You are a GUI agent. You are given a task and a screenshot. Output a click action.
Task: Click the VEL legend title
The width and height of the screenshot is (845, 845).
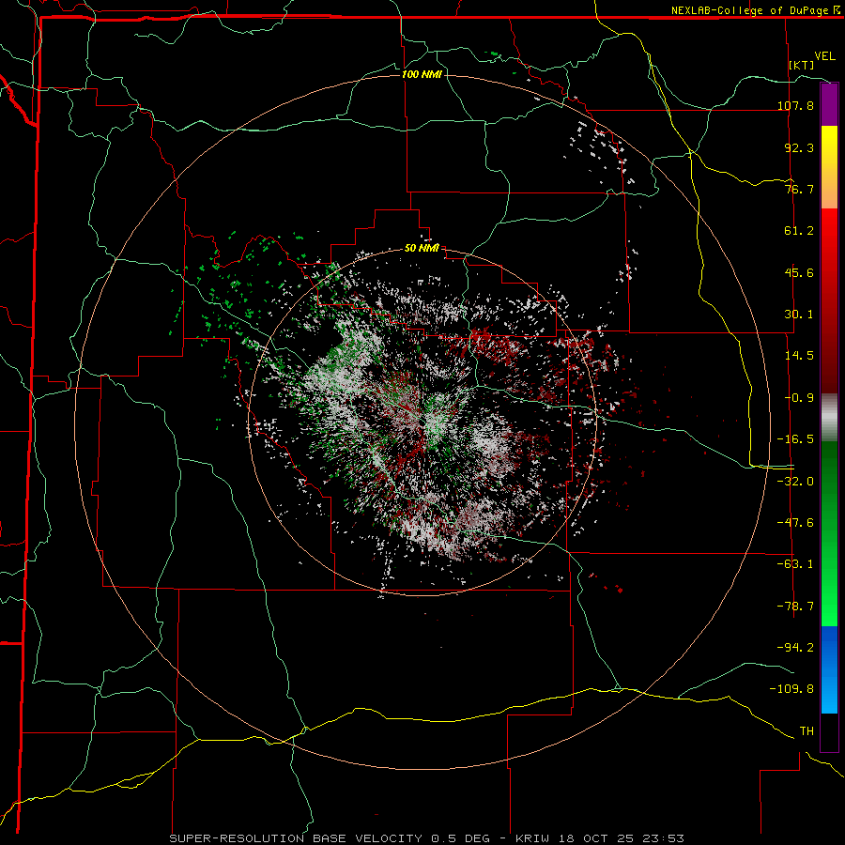[x=824, y=56]
